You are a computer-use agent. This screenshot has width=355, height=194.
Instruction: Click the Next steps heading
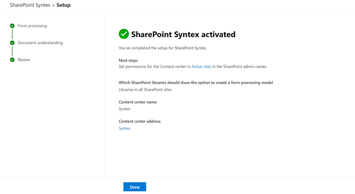click(x=128, y=60)
